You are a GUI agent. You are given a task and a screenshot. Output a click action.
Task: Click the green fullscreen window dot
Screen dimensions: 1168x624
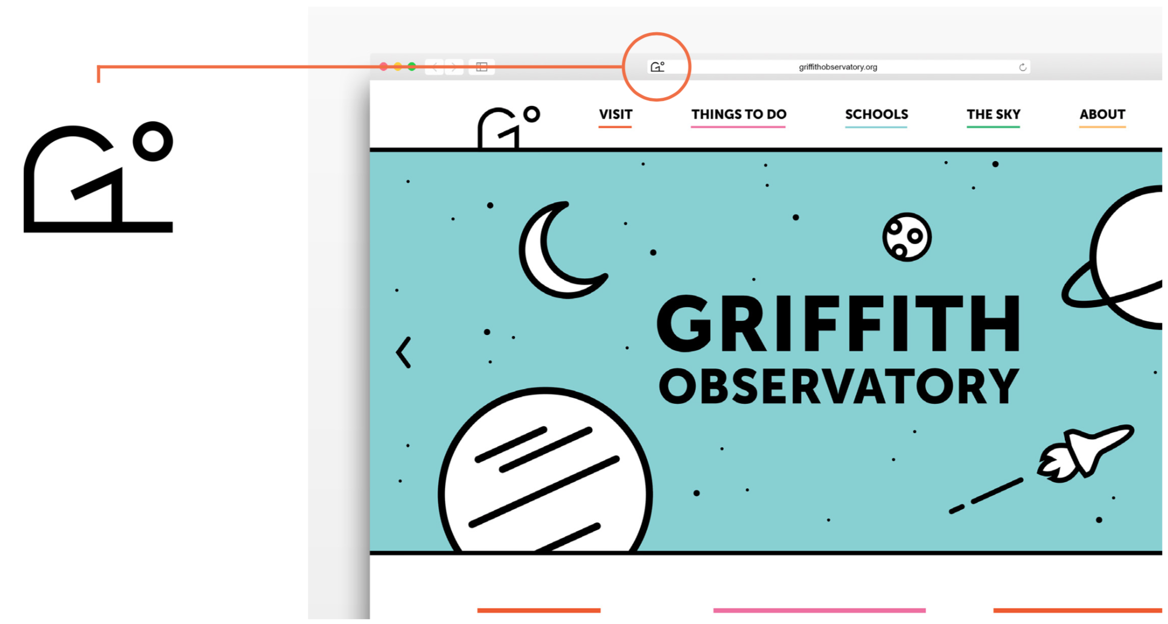click(412, 67)
